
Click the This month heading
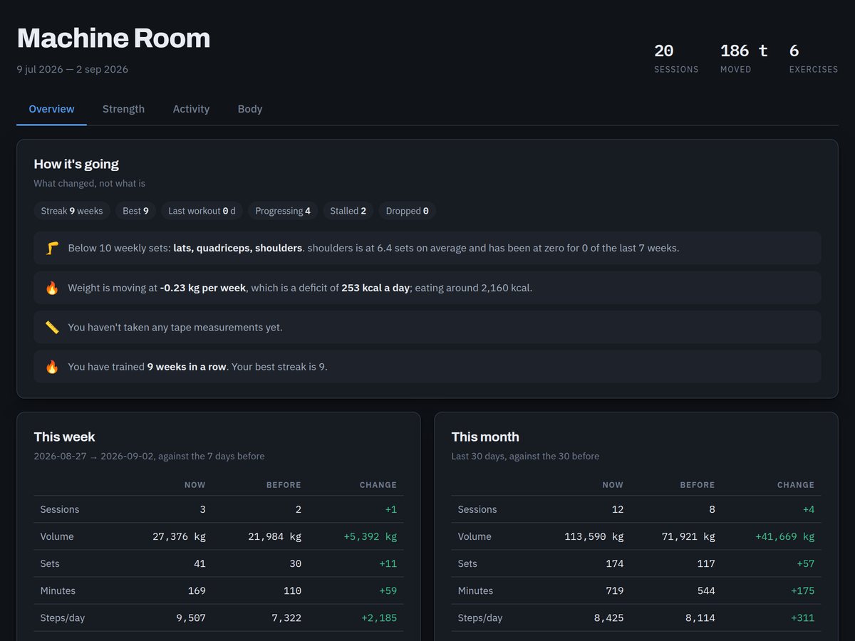click(485, 437)
